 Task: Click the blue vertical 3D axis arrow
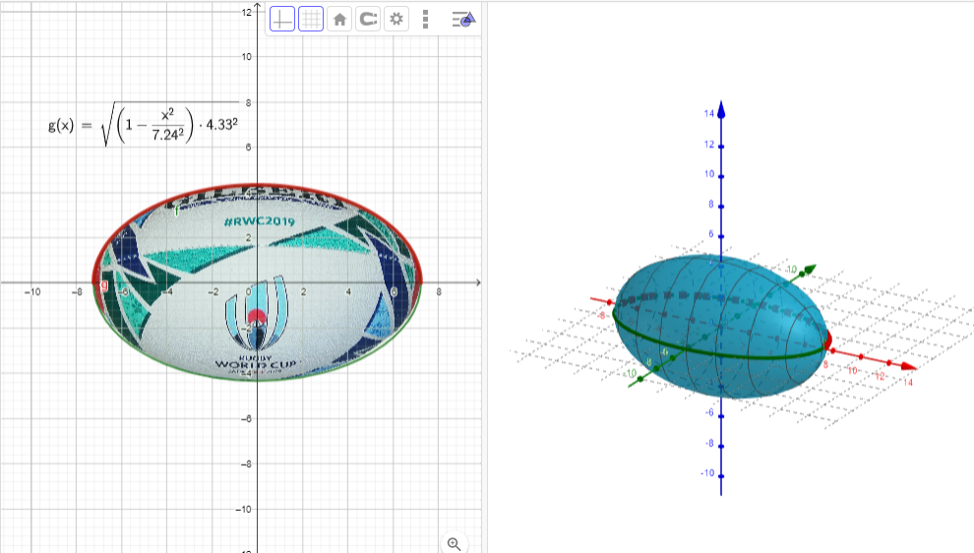[x=721, y=110]
